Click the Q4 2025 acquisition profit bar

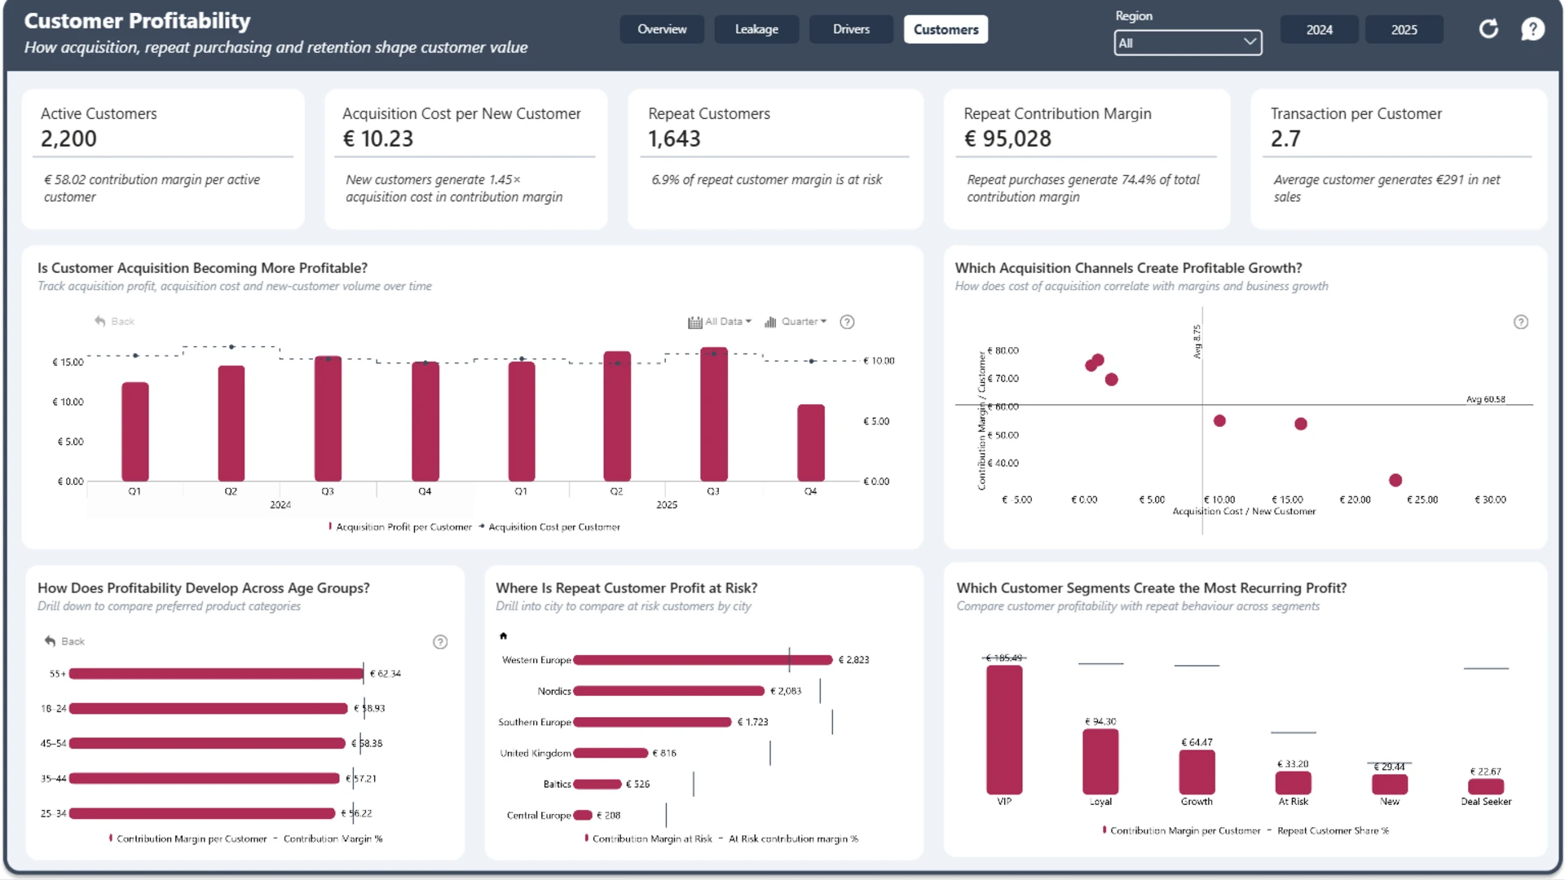811,443
